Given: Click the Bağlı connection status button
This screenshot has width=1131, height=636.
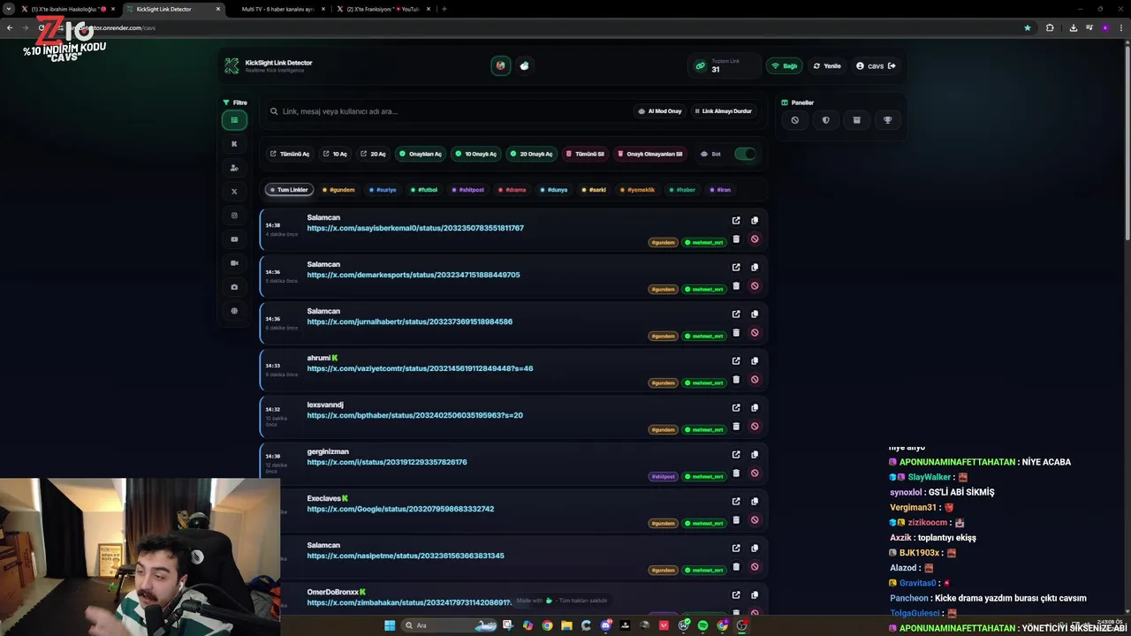Looking at the screenshot, I should 785,66.
